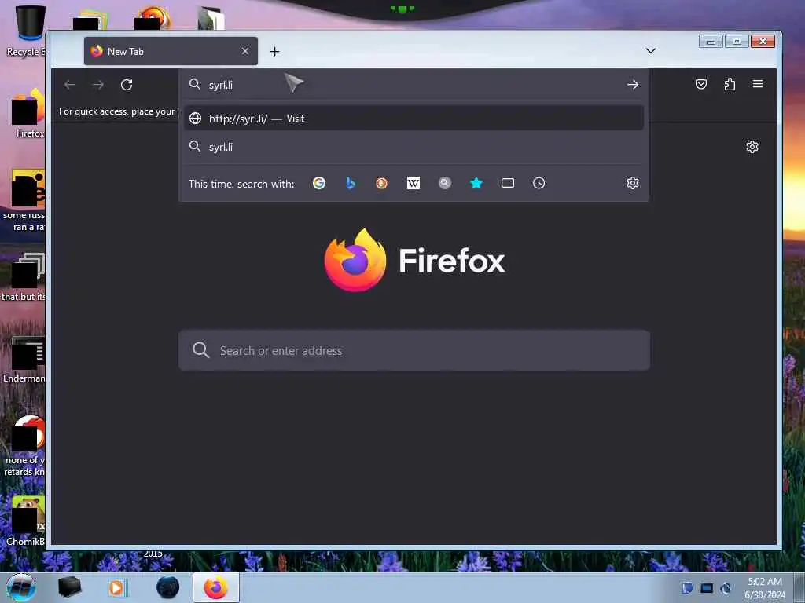Open the ChomikB desktop icon
Screen dimensions: 805x603
click(26, 521)
